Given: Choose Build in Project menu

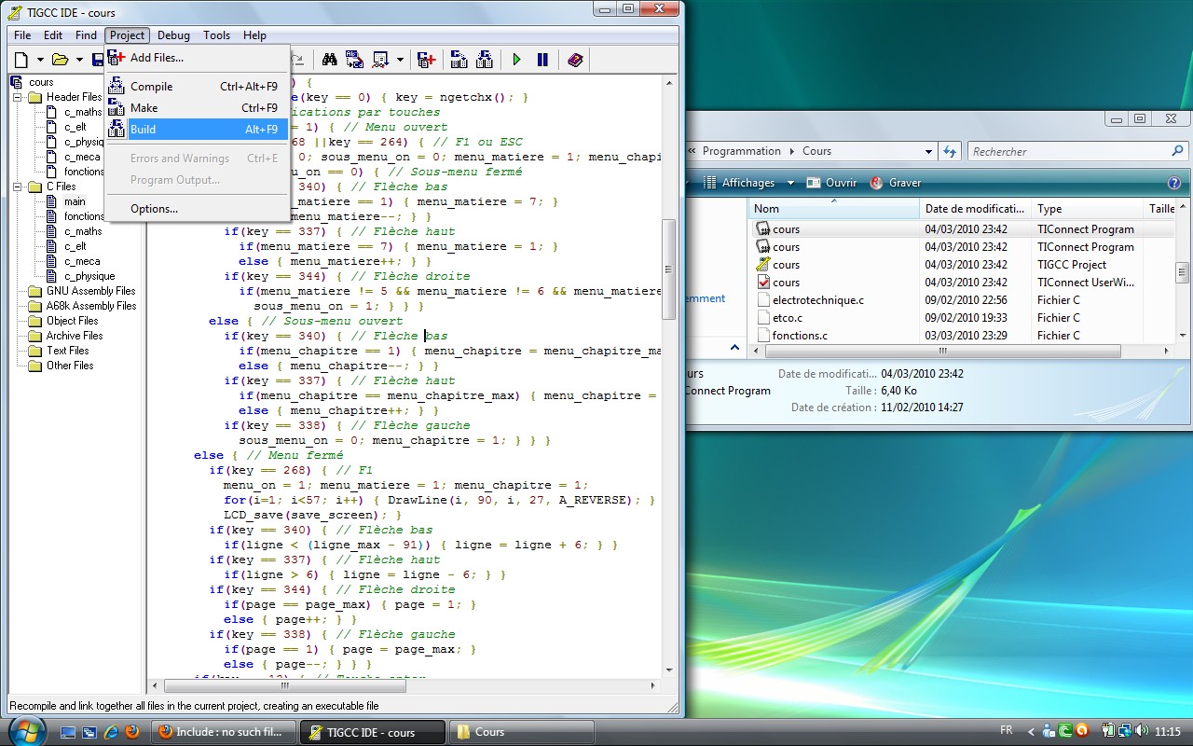Looking at the screenshot, I should pyautogui.click(x=198, y=130).
